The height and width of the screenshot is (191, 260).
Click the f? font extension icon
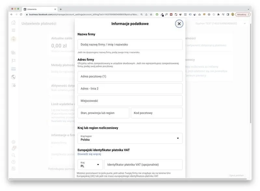coord(166,14)
